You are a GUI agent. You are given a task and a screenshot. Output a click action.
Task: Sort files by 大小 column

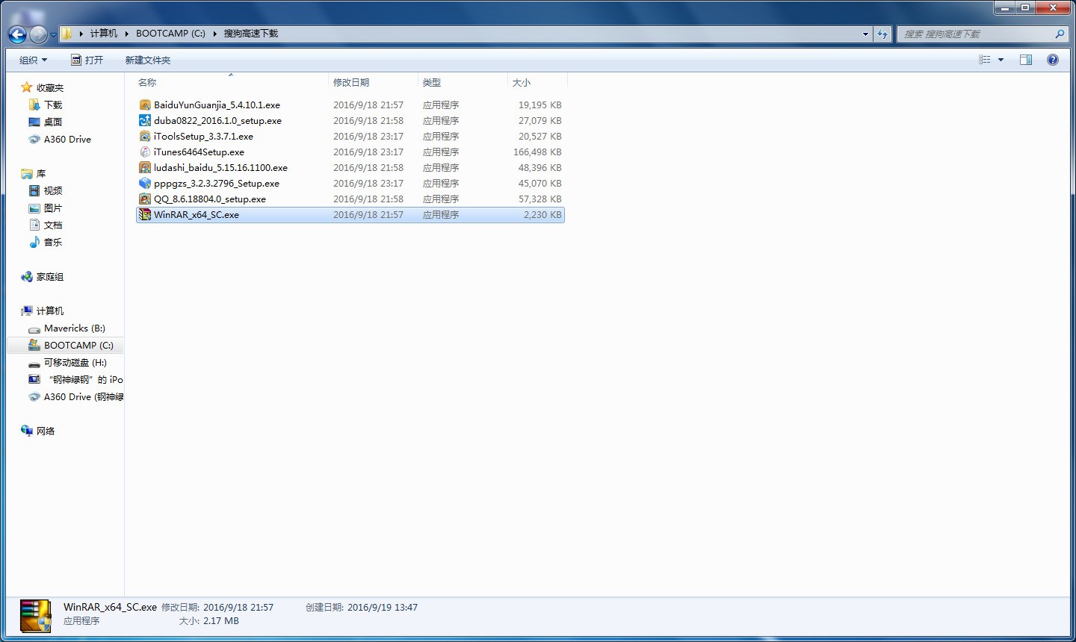[x=522, y=82]
